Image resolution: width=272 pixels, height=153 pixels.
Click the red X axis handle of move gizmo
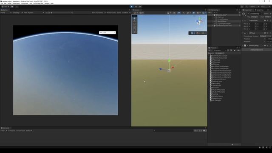(x=173, y=67)
